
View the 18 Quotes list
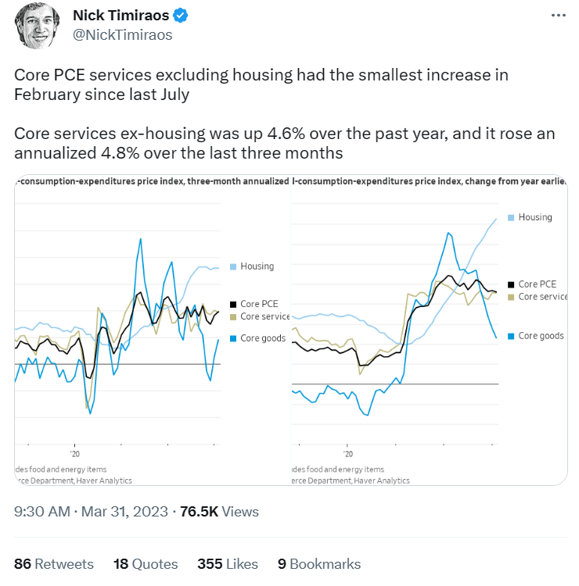(x=146, y=564)
